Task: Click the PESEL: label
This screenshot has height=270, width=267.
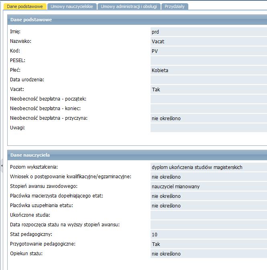Action: click(18, 60)
